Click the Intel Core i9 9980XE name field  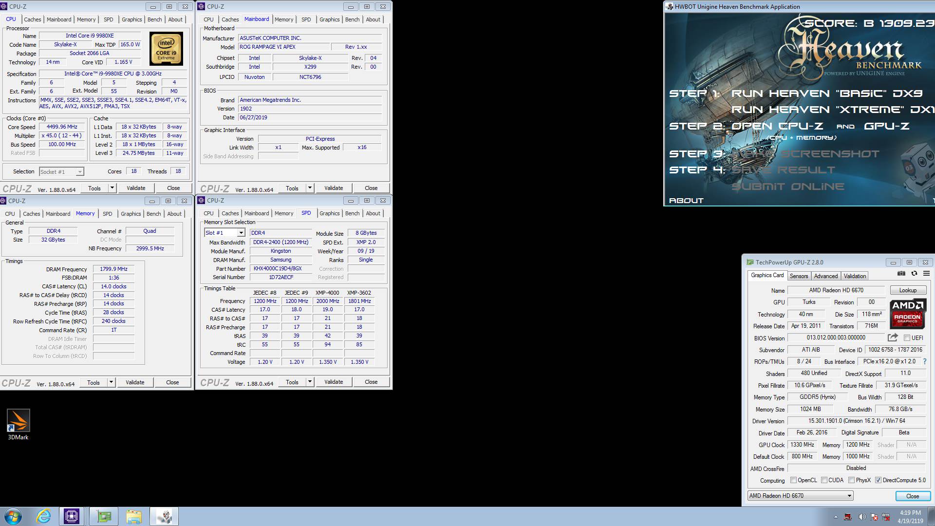[x=90, y=36]
